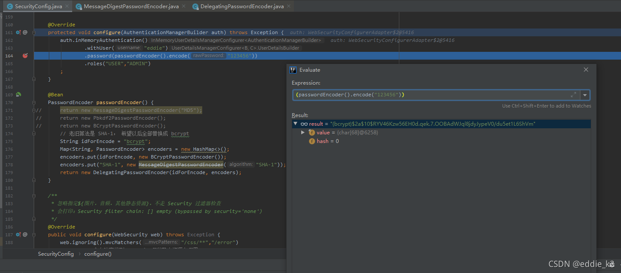621x273 pixels.
Task: Click the SecurityConfig breadcrumb
Action: [56, 254]
